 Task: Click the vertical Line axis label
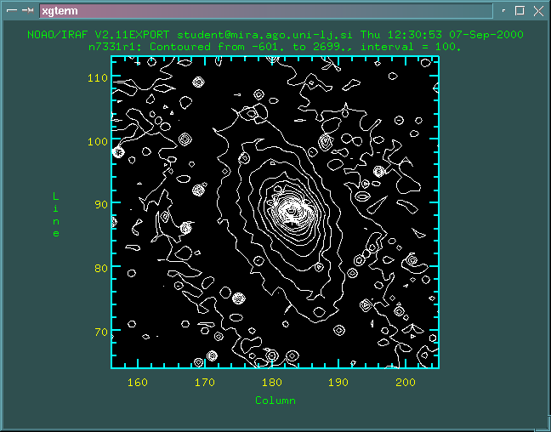(x=56, y=214)
